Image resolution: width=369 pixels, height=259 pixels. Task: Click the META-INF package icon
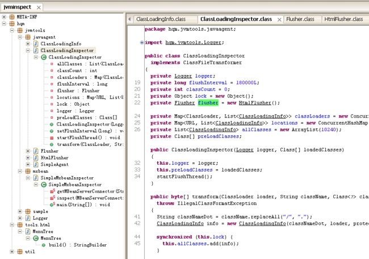point(12,16)
